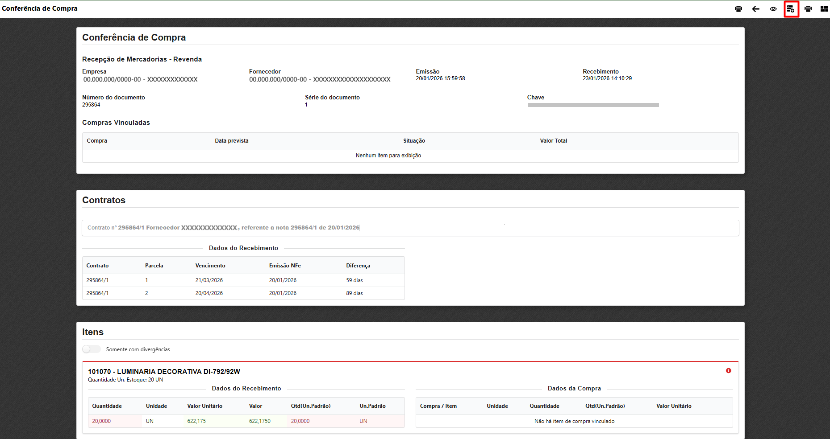Viewport: 830px width, 439px height.
Task: Click the printer icon beside the grid icon
Action: coord(808,9)
